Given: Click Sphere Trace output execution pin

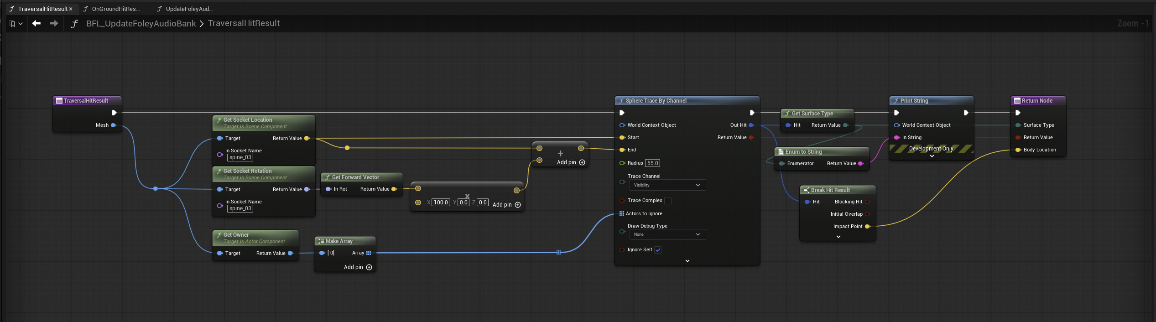Looking at the screenshot, I should pyautogui.click(x=752, y=113).
